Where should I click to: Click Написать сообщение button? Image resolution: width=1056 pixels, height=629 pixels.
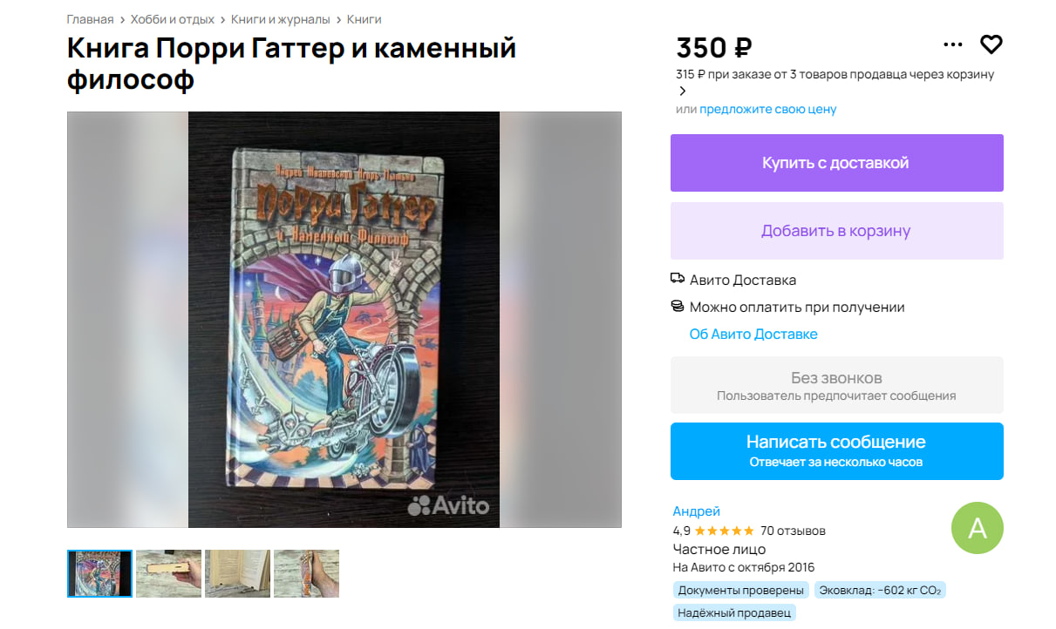[x=837, y=451]
